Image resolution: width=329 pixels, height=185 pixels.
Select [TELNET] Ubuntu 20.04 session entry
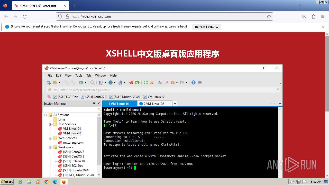click(x=79, y=175)
